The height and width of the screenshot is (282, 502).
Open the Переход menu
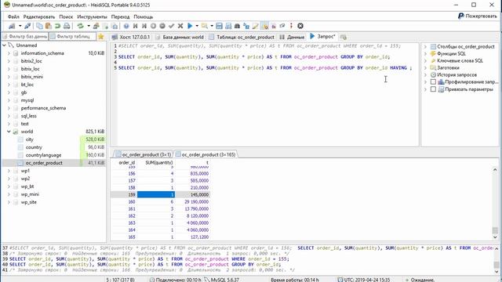pos(120,16)
